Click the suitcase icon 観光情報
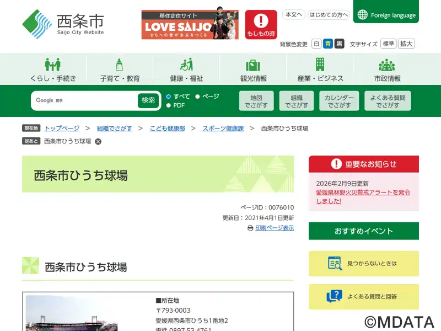This screenshot has width=441, height=331. point(253,65)
